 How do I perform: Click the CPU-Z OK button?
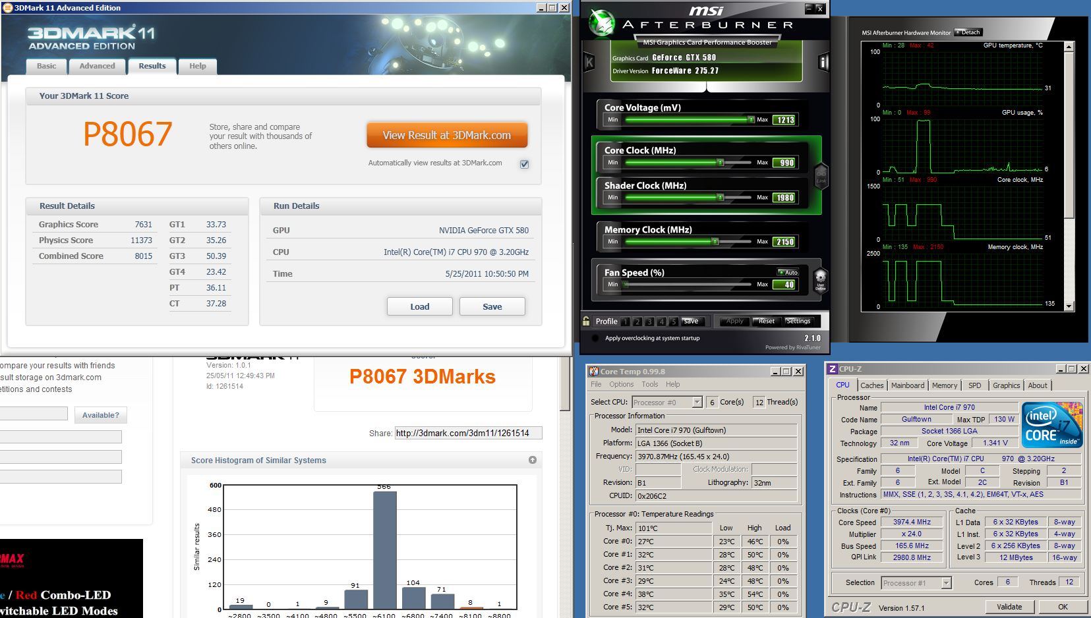pos(1063,607)
